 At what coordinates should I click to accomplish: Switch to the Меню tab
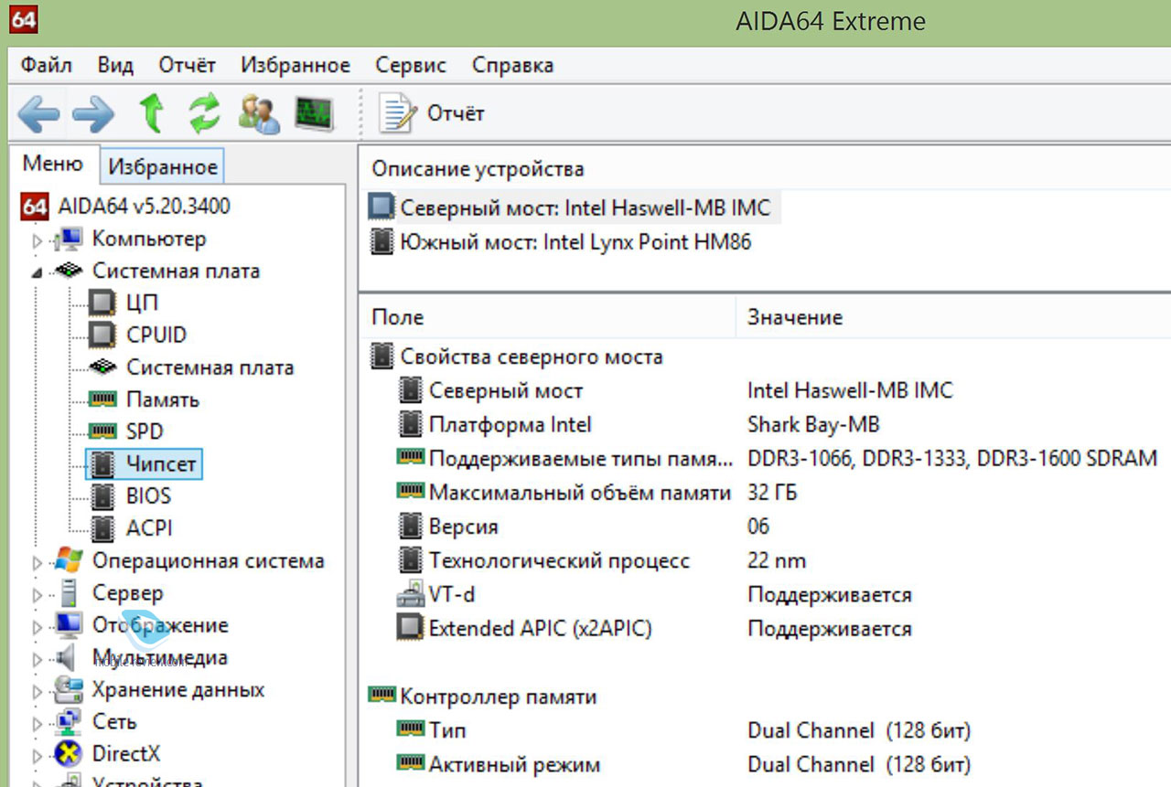point(52,165)
